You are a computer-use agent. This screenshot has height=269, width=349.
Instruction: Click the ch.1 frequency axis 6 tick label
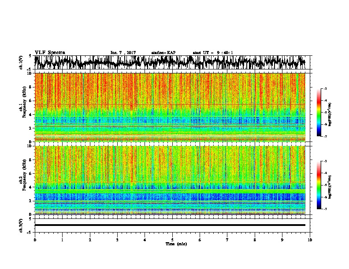coord(31,101)
